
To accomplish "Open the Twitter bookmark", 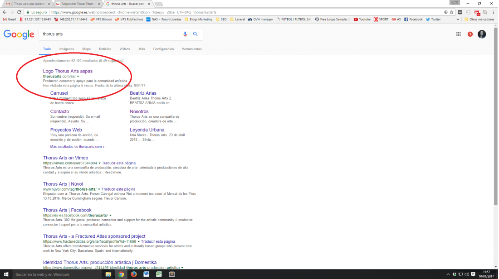I will pos(433,19).
